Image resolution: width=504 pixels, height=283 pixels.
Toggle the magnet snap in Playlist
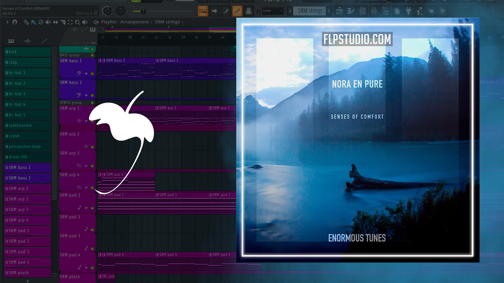point(15,22)
